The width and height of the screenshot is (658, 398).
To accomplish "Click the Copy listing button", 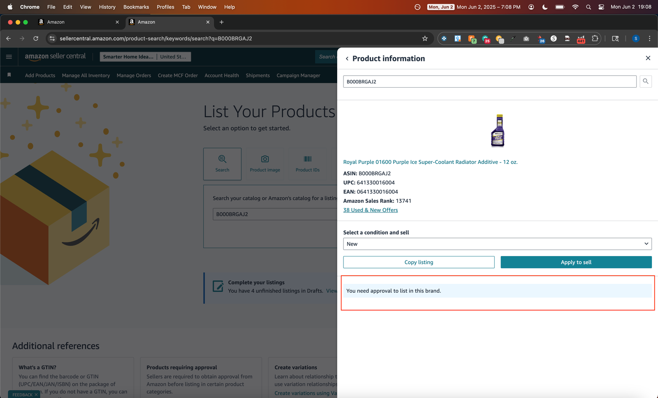I will [x=419, y=262].
